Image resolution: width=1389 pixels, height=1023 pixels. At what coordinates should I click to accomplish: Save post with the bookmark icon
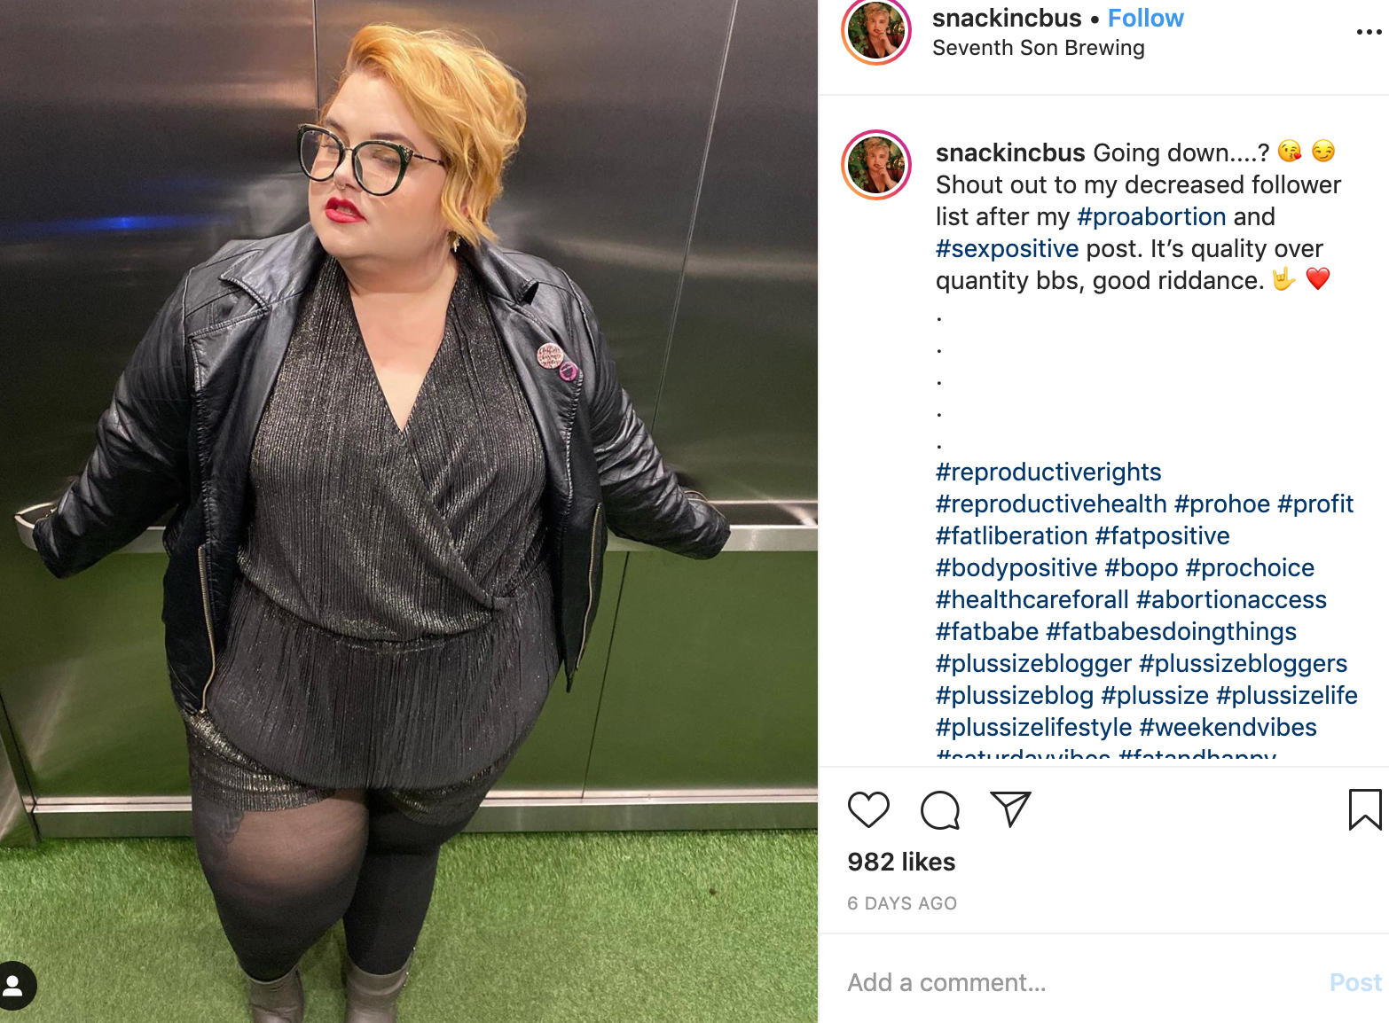(1365, 809)
